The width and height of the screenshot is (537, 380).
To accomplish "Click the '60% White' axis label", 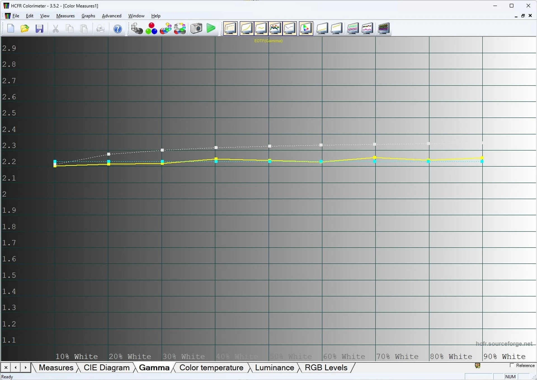I will [344, 356].
